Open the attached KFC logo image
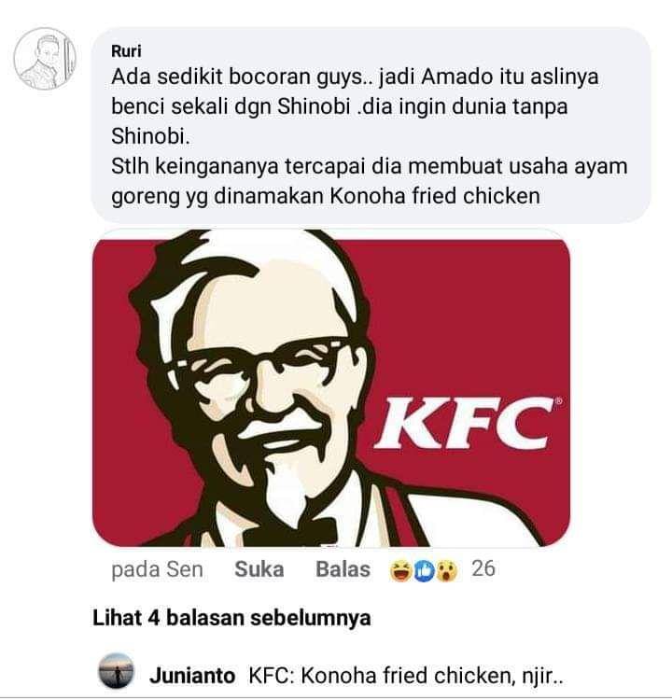The image size is (672, 700). 331,387
